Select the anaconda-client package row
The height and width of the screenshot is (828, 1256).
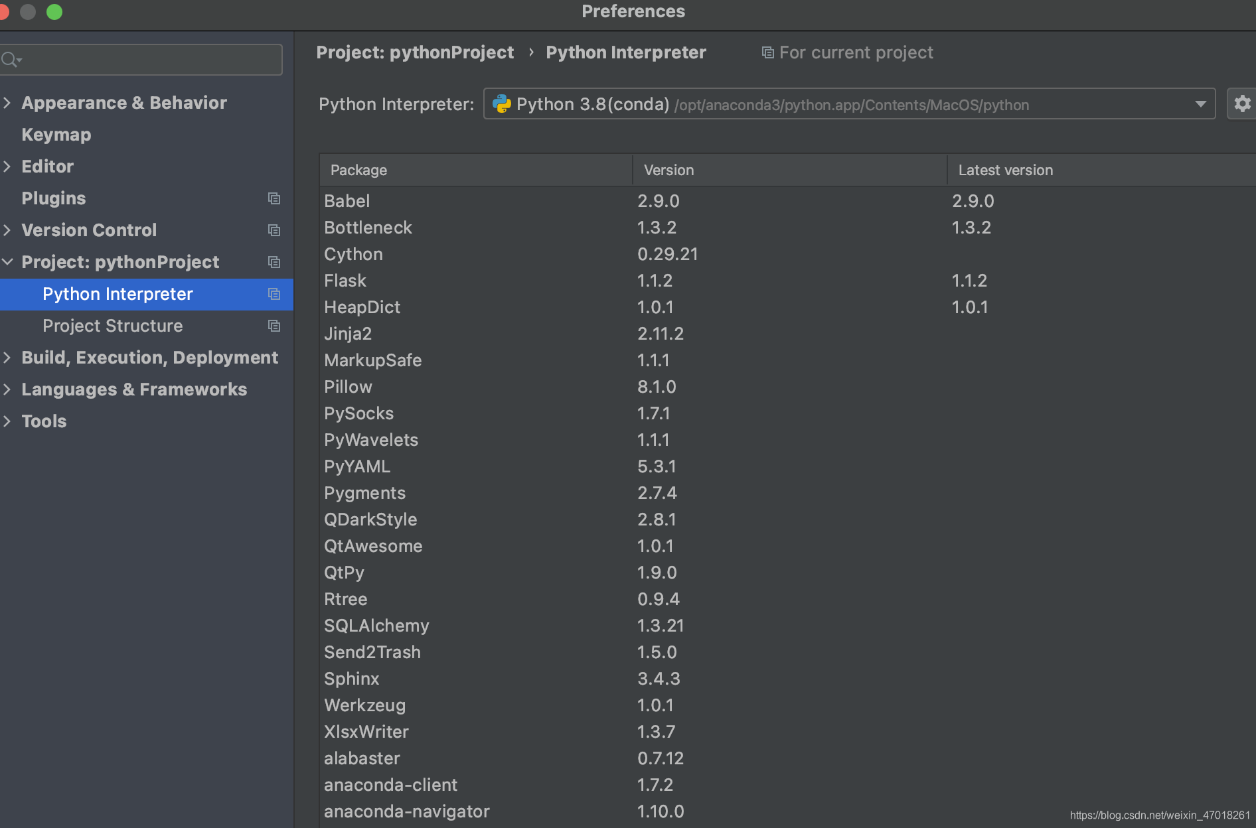tap(787, 785)
